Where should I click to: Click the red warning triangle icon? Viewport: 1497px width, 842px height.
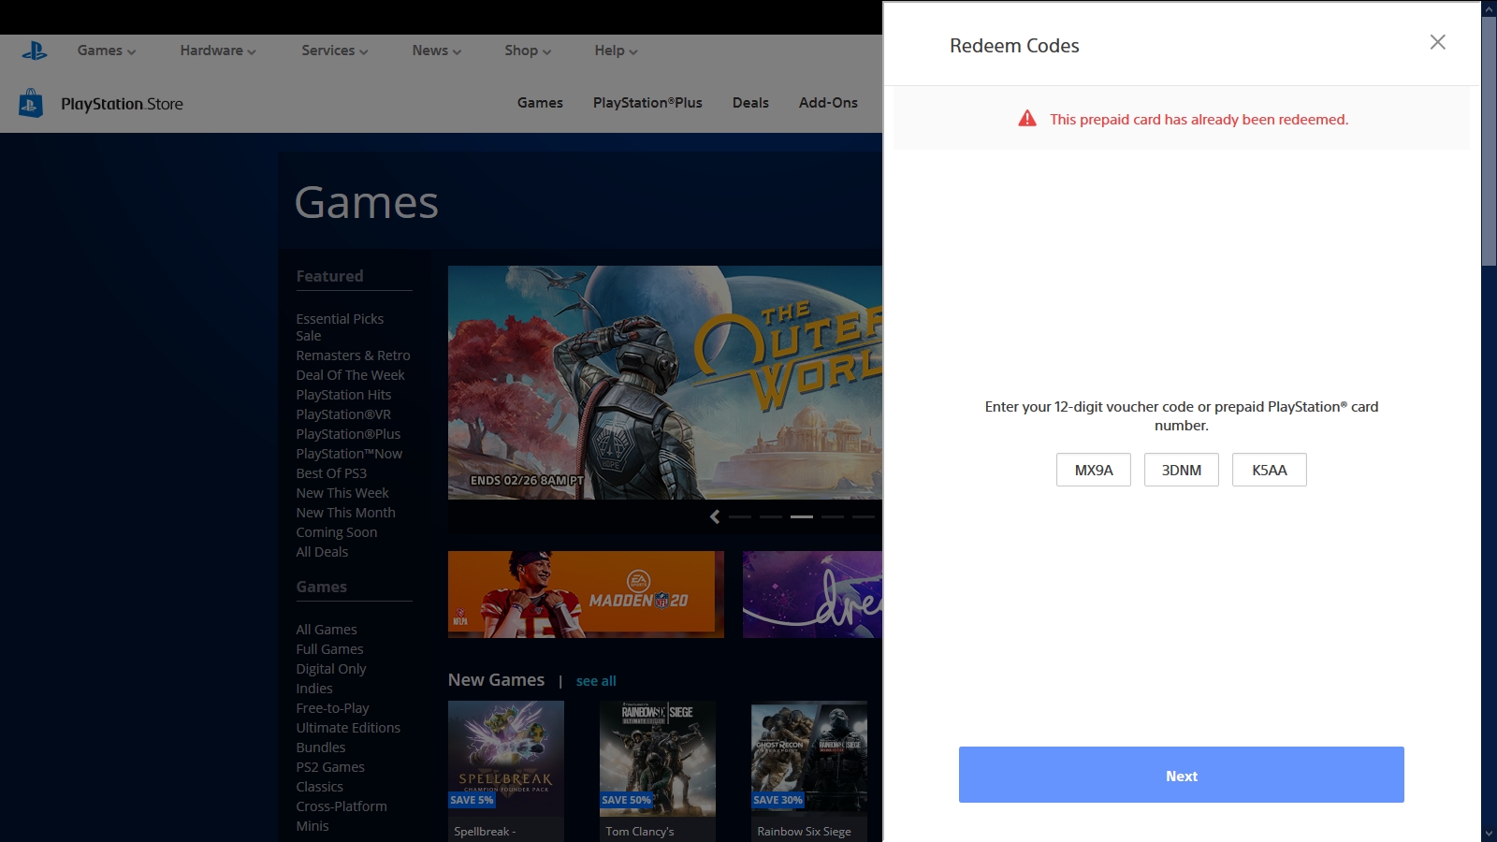click(1027, 119)
